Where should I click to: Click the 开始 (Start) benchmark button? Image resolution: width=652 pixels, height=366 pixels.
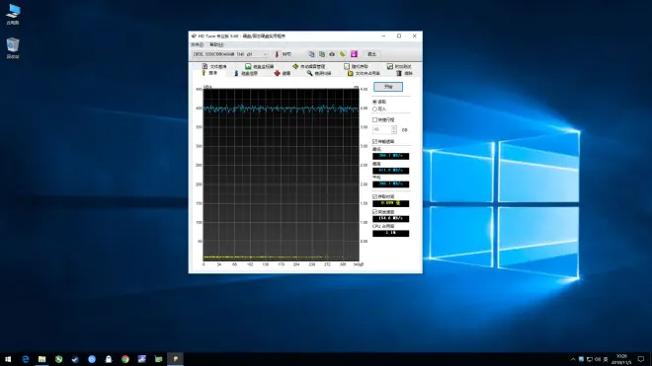coord(388,87)
